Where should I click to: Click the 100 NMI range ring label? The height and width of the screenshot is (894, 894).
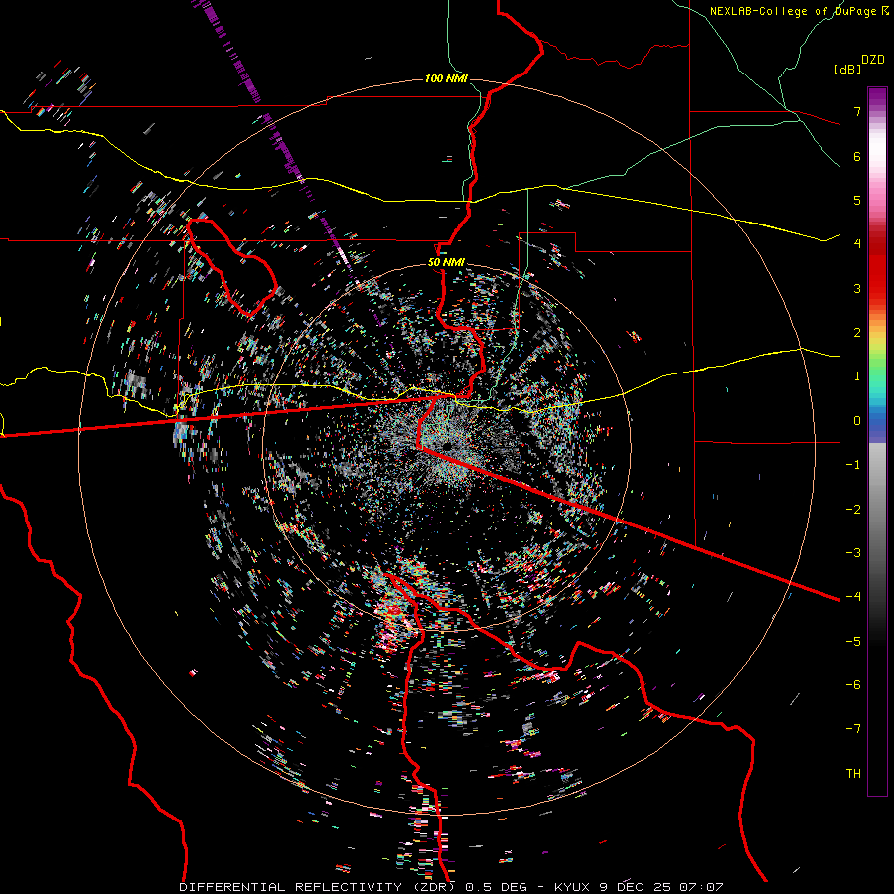tap(446, 78)
